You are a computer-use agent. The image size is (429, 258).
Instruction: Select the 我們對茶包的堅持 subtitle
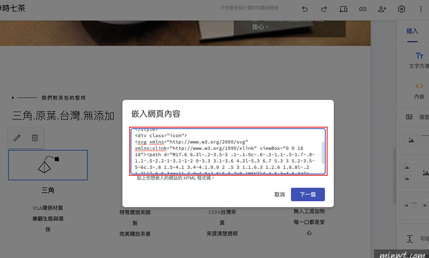[x=64, y=97]
